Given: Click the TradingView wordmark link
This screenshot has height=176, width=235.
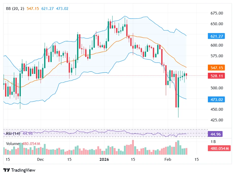Looking at the screenshot, I should (23, 170).
